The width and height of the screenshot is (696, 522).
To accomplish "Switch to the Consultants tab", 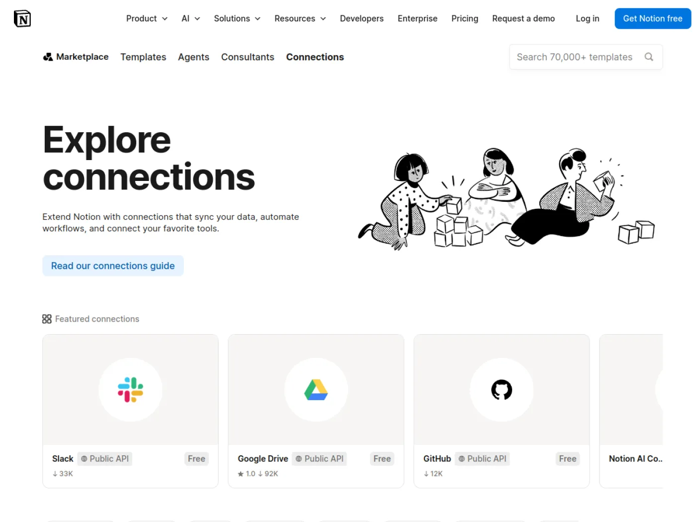I will (248, 57).
